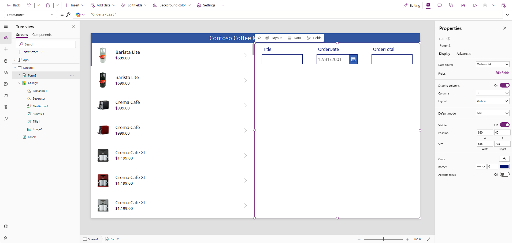This screenshot has width=512, height=243.
Task: Toggle Snap to columns switch
Action: [504, 85]
